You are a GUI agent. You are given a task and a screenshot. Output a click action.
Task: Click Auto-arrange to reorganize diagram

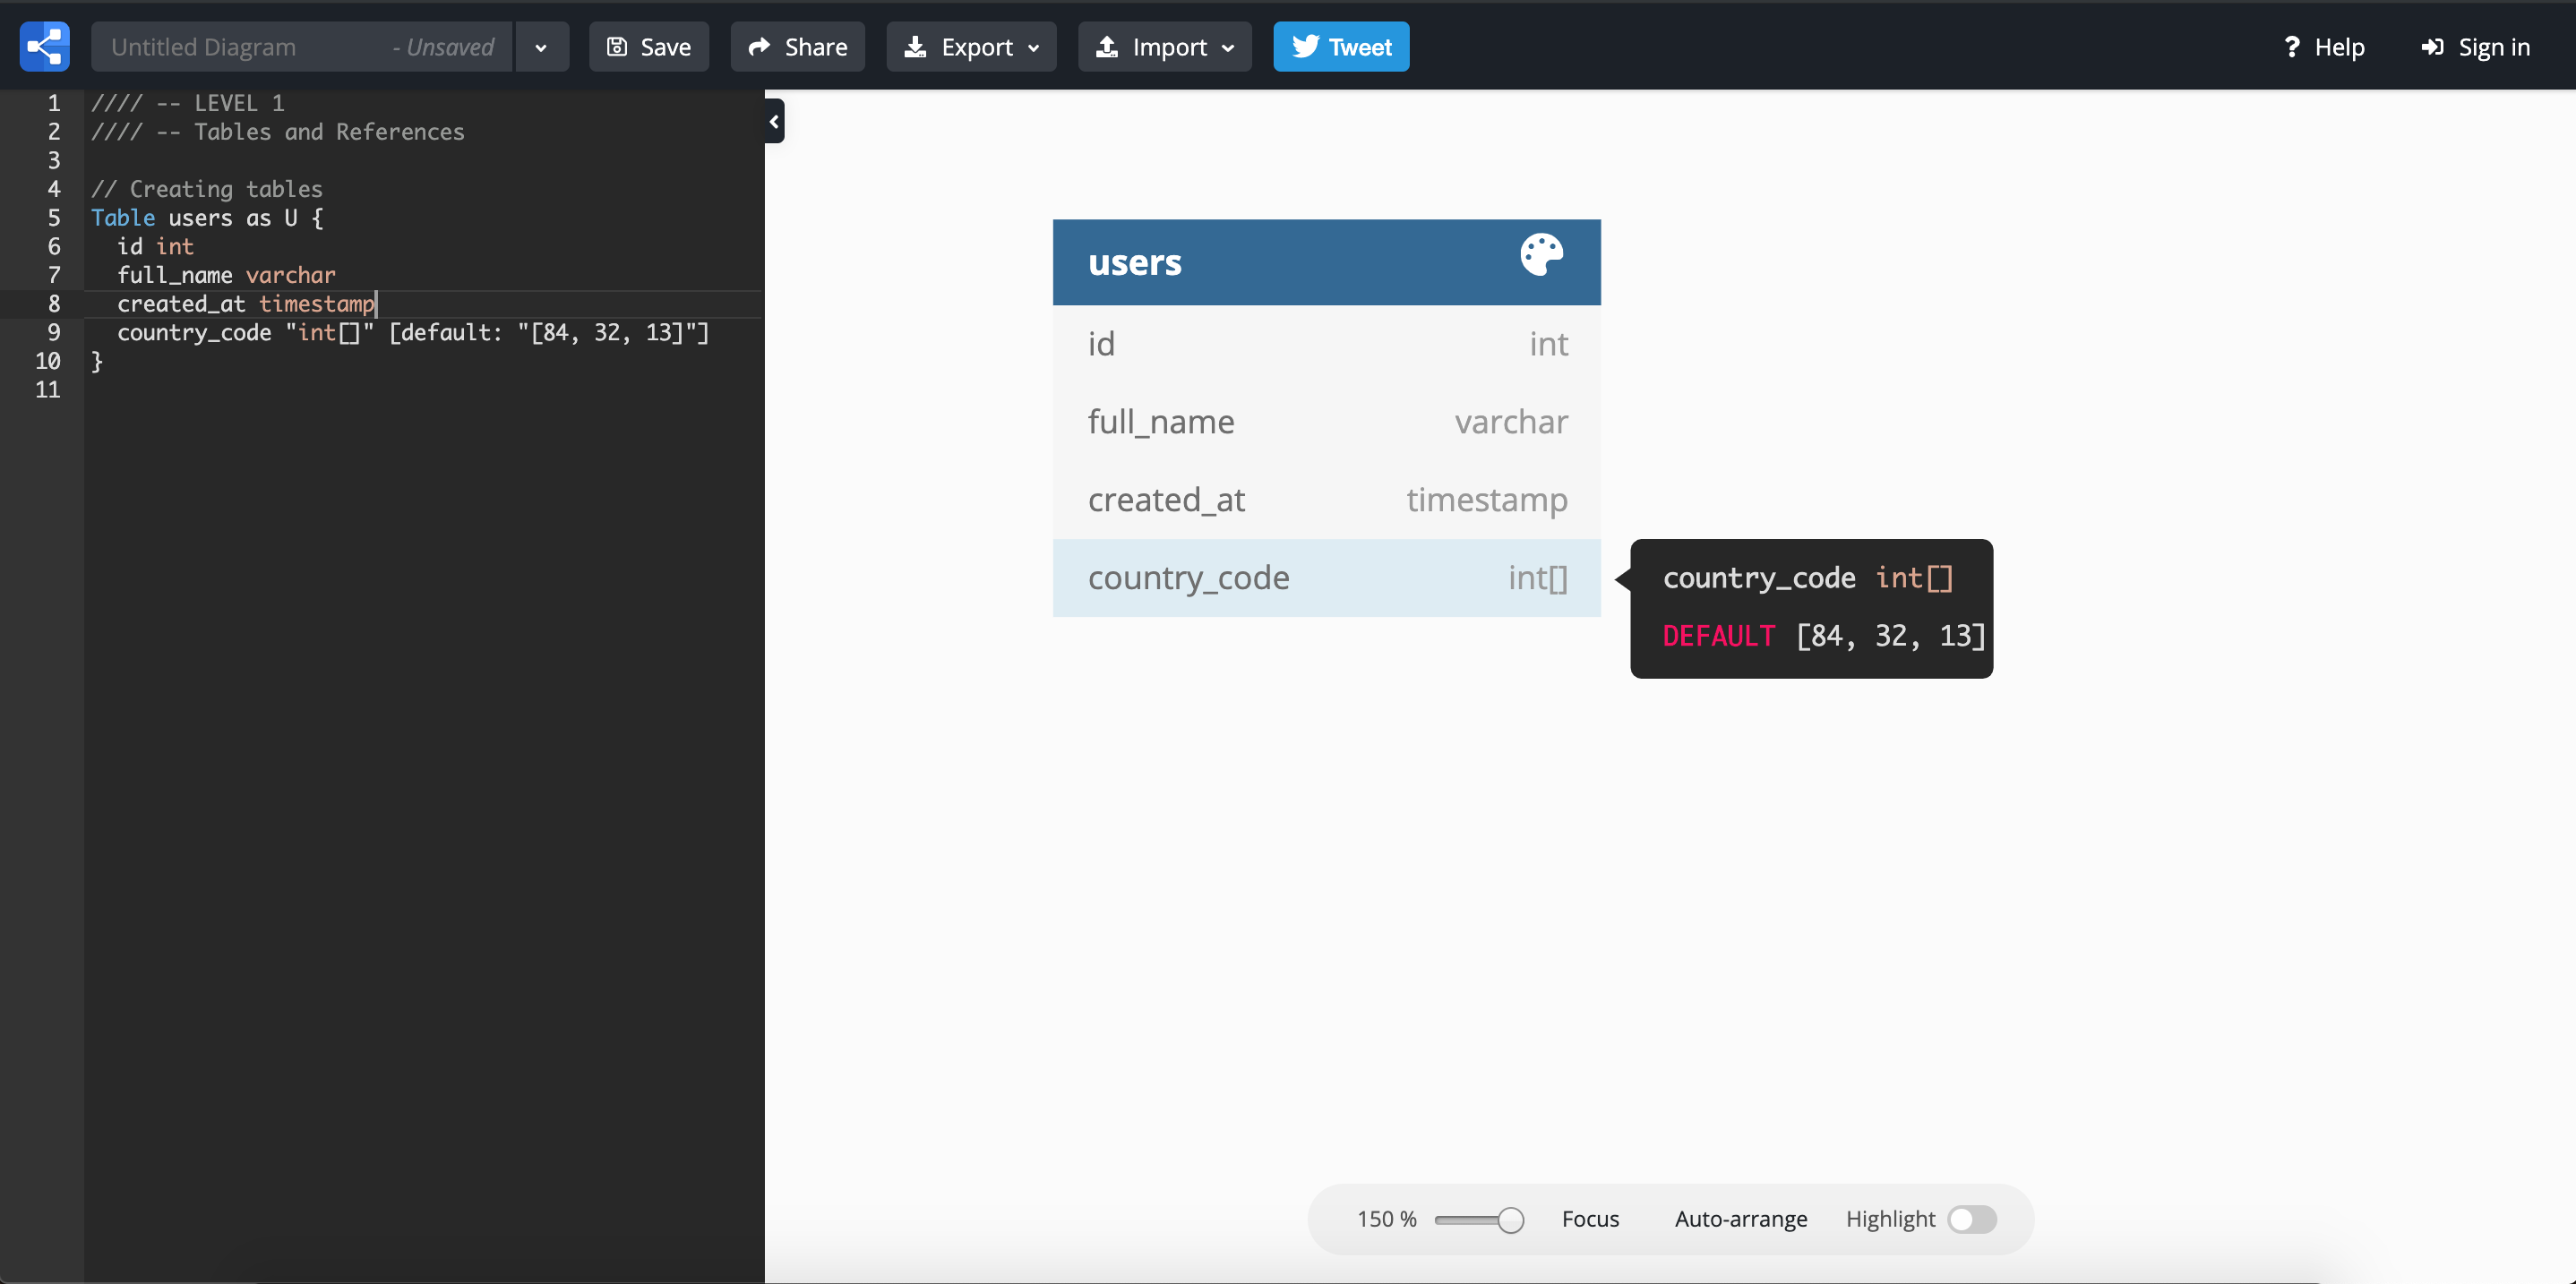1740,1219
